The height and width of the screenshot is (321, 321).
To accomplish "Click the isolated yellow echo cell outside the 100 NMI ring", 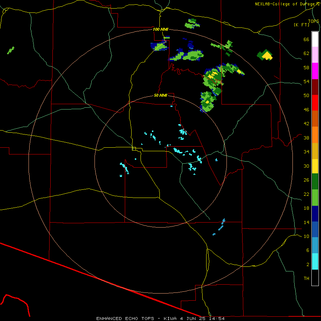I will pos(267,56).
